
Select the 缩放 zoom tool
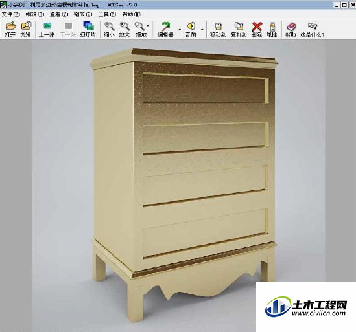click(140, 29)
